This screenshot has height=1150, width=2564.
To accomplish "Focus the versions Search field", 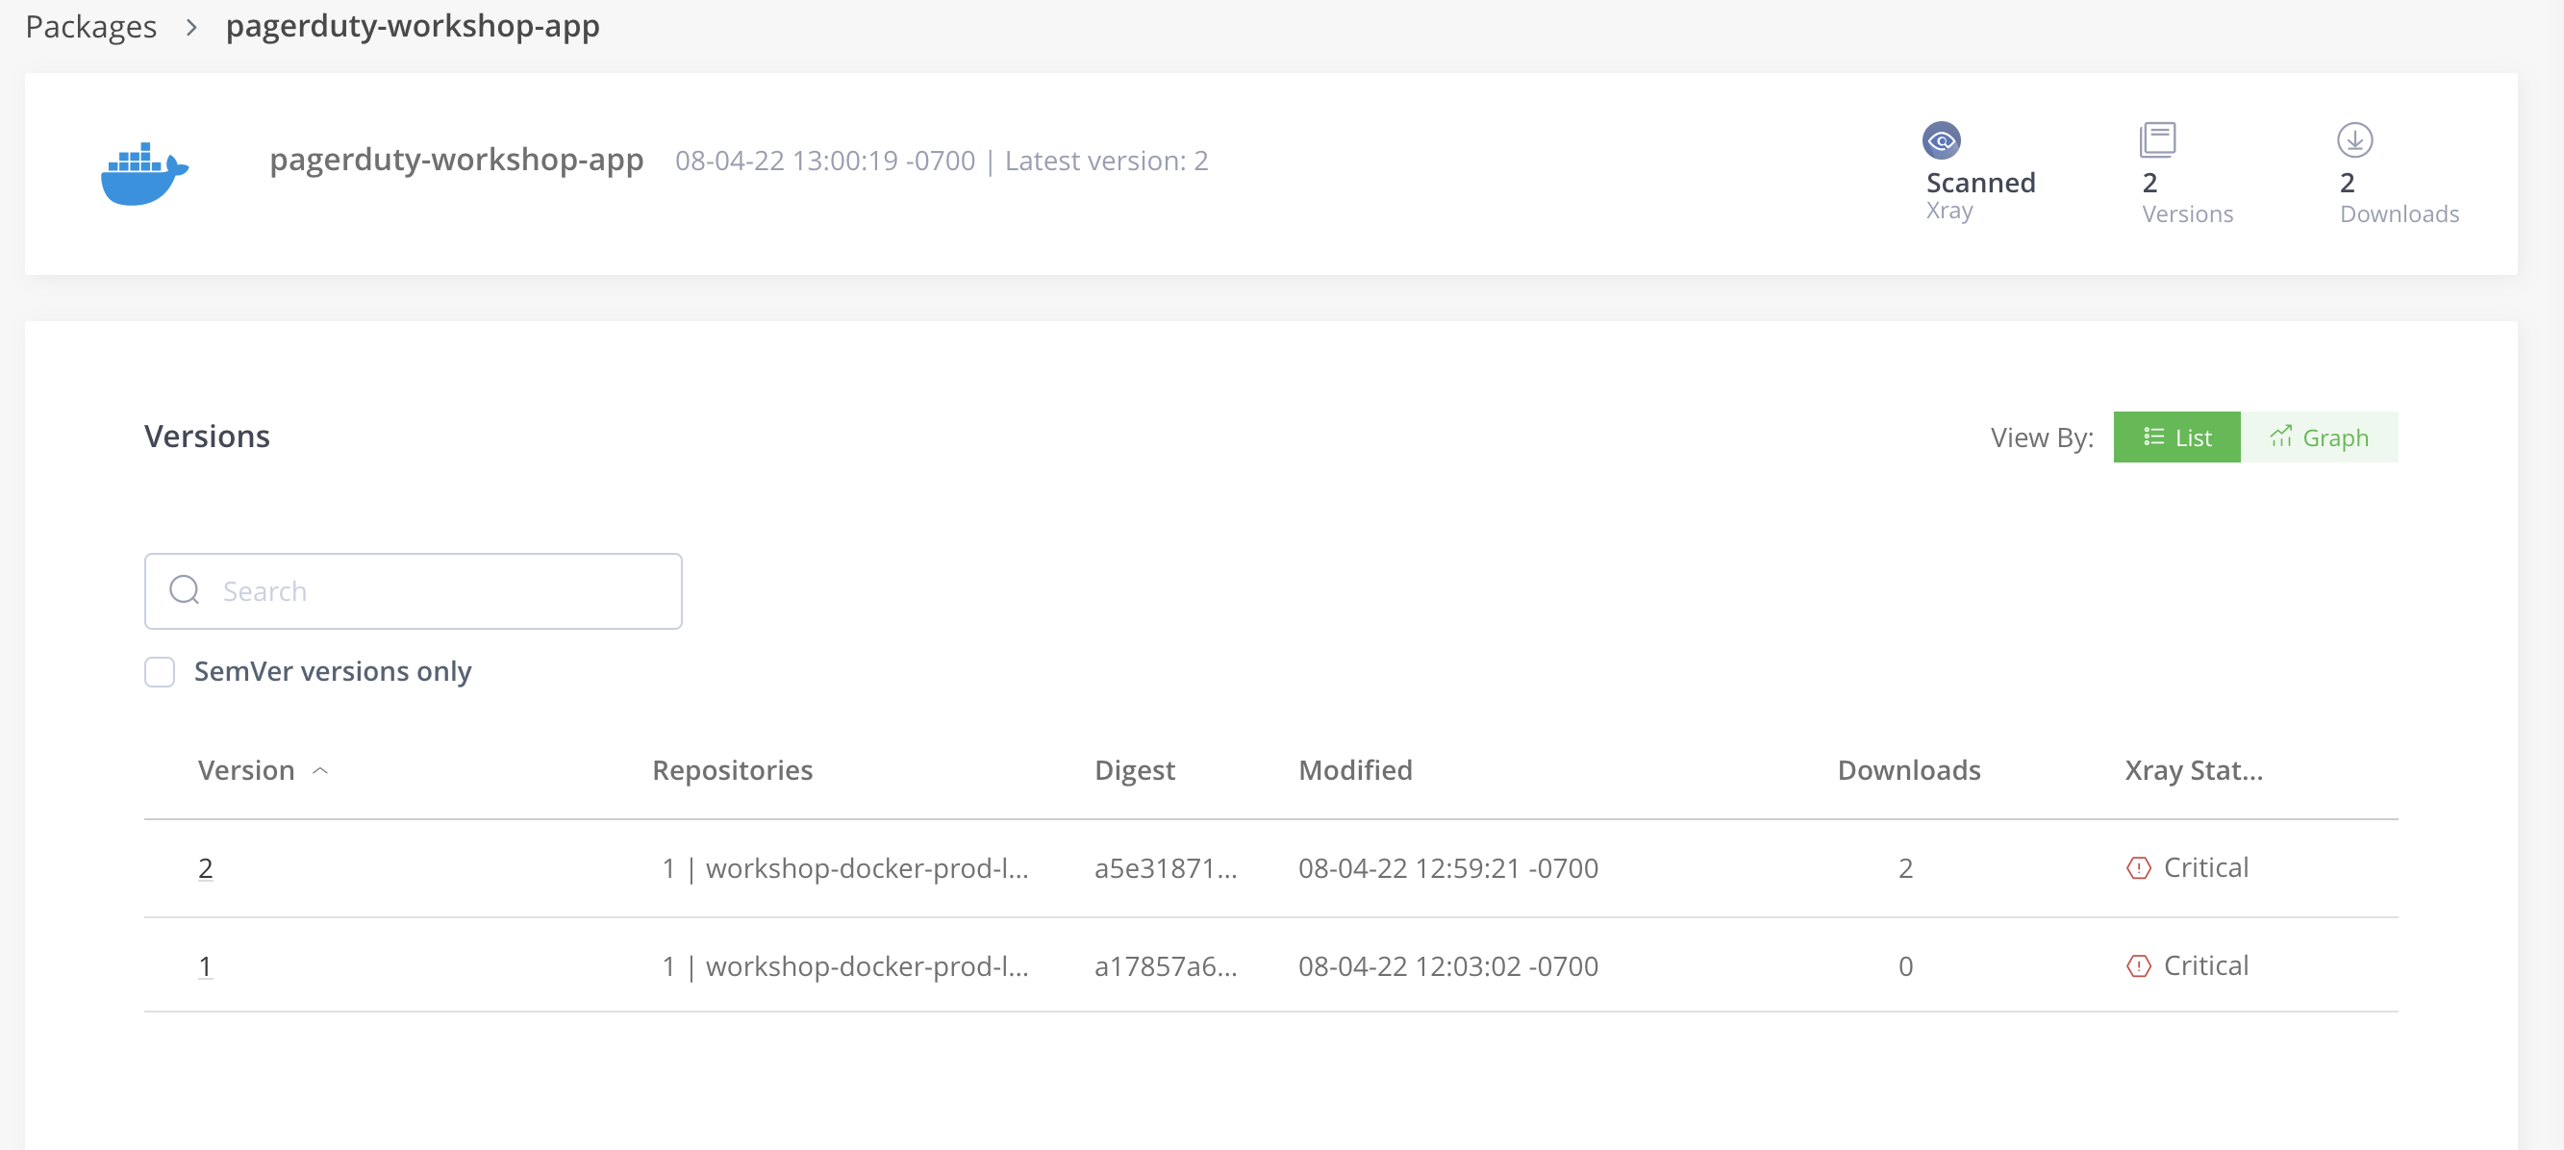I will click(413, 591).
